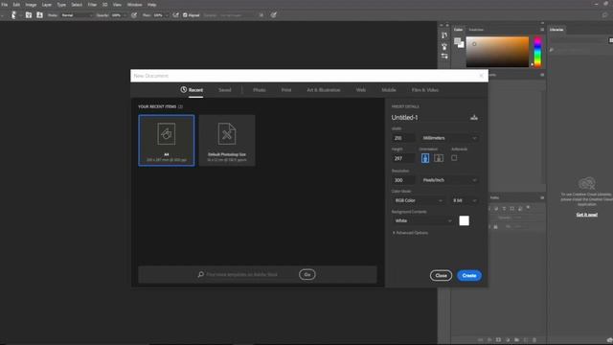Close the New Document dialog with X
This screenshot has height=345, width=613.
tap(481, 76)
